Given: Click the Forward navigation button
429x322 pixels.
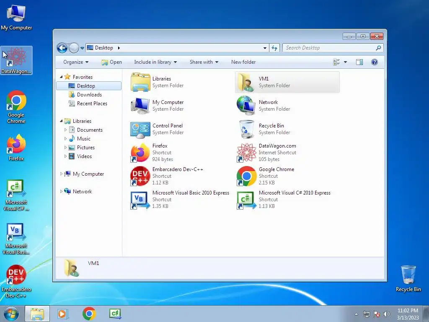Looking at the screenshot, I should click(74, 48).
